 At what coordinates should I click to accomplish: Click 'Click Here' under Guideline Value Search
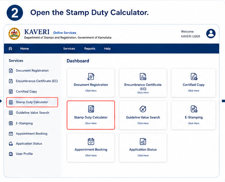click(143, 123)
